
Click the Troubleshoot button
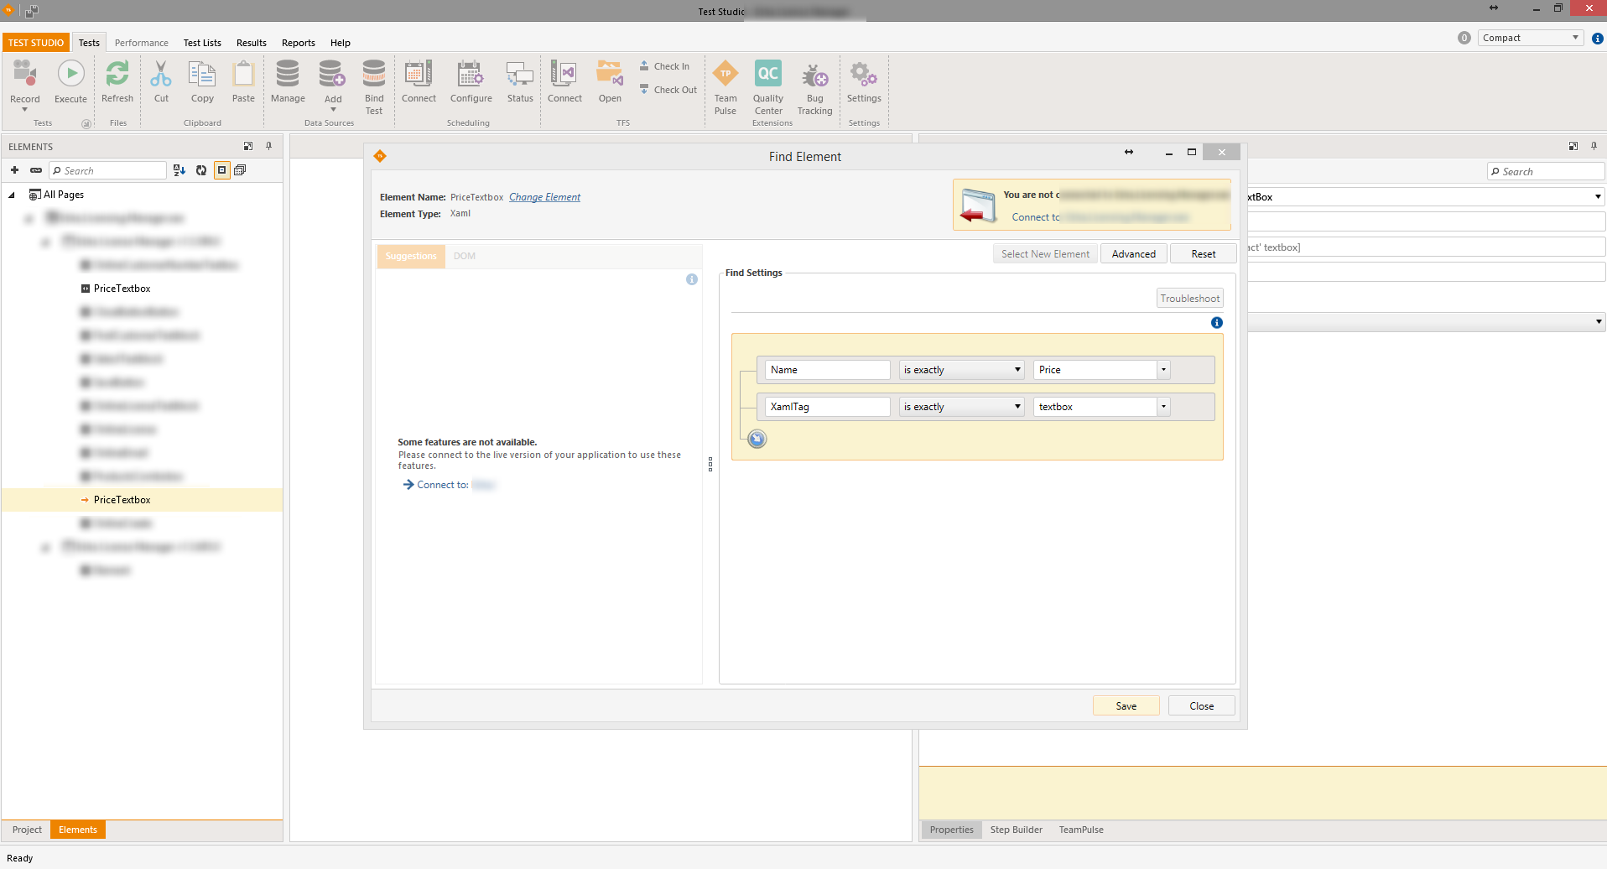[1189, 299]
